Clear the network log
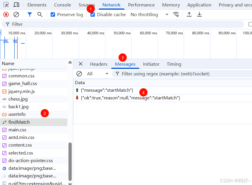Screen dimensions: 252x185 [x=16, y=14]
